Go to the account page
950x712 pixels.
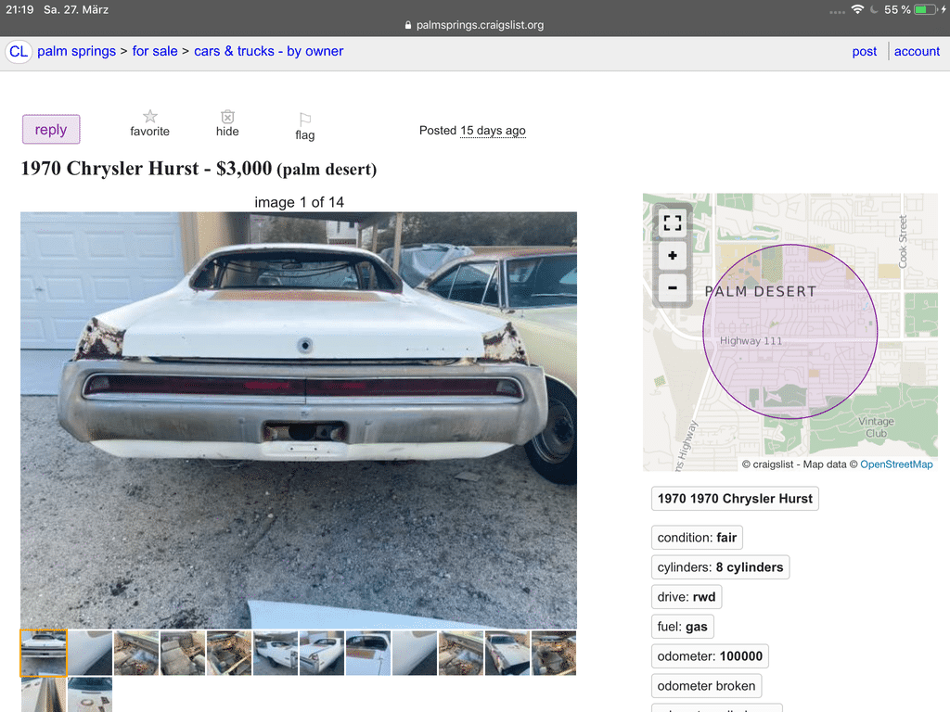(917, 52)
